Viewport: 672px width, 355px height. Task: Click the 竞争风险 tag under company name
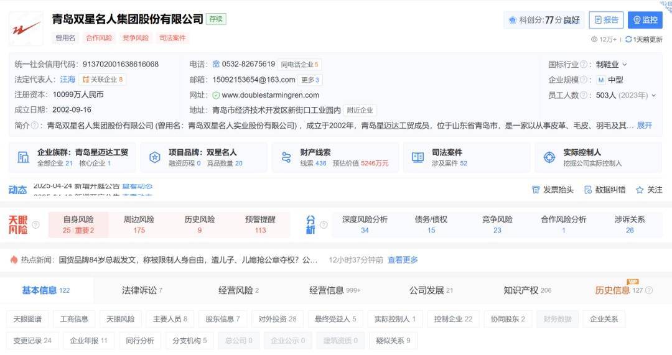click(x=136, y=38)
